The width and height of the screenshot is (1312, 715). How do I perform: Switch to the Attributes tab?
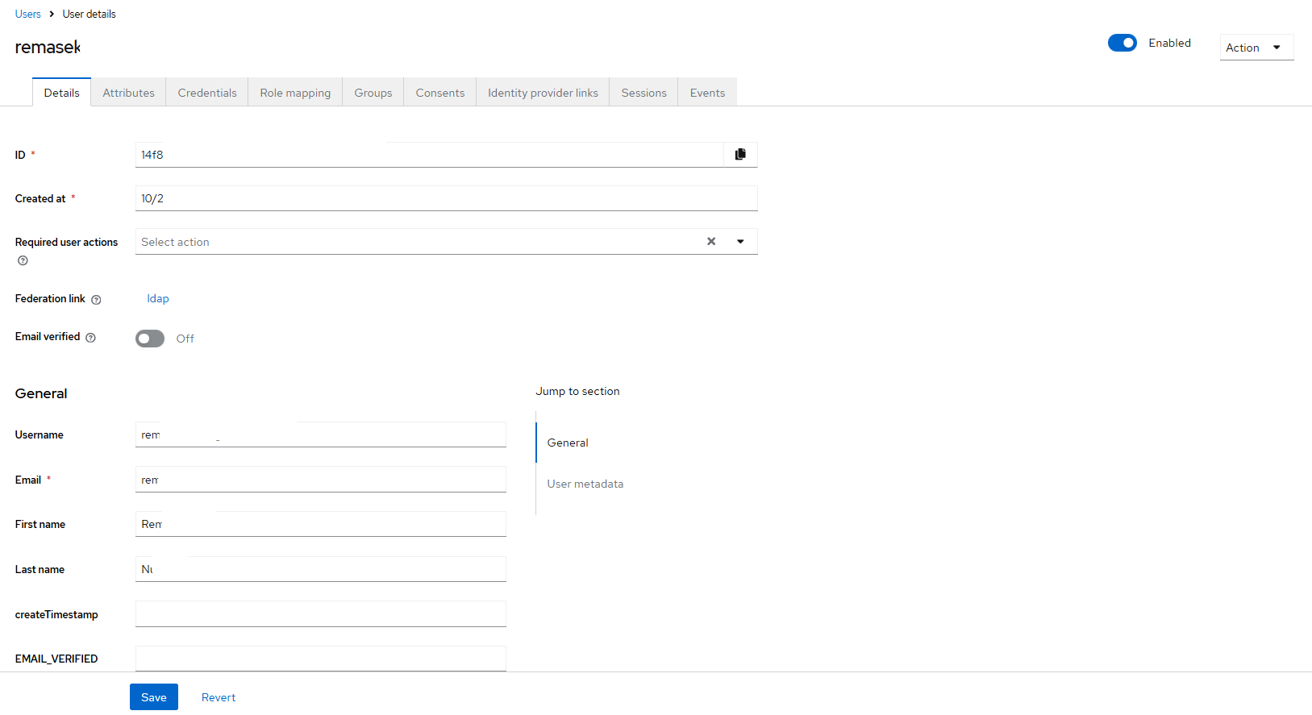[x=128, y=93]
